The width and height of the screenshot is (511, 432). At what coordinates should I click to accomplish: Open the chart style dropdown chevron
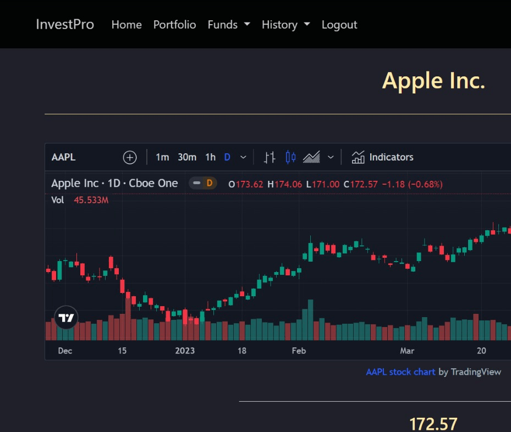331,157
